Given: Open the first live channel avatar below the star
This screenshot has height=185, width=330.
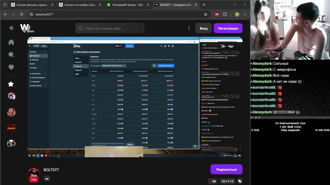Looking at the screenshot, I should (x=11, y=96).
